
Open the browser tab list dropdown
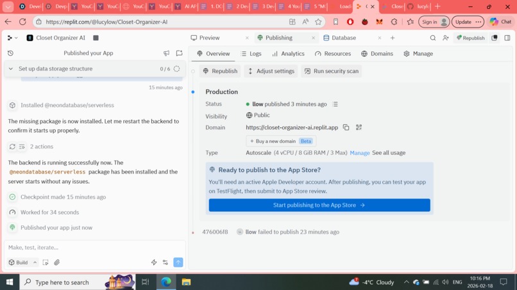8,6
